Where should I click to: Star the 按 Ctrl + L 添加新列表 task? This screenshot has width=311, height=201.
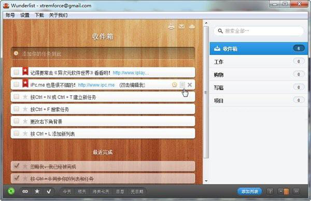(25, 134)
